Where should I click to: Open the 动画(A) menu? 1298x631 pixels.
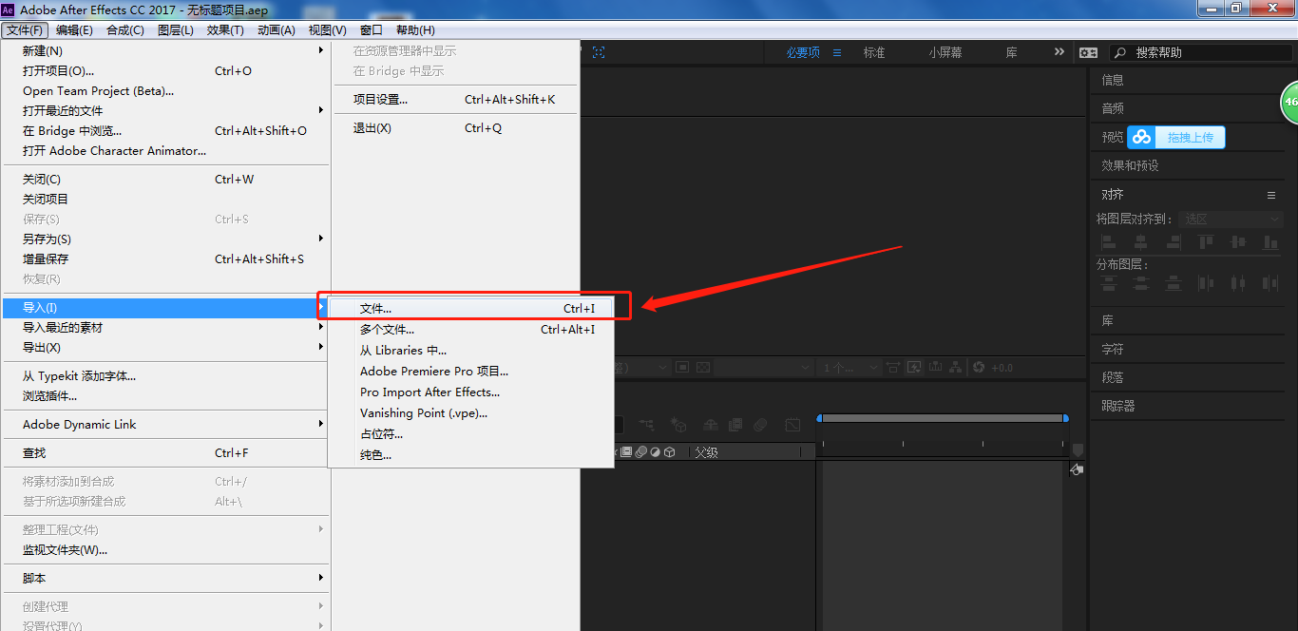pos(276,30)
